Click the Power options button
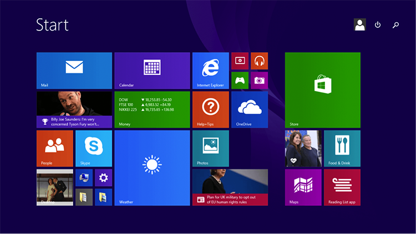 [x=378, y=24]
